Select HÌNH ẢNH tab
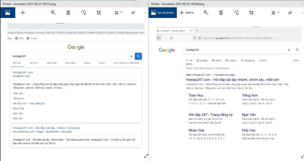The height and width of the screenshot is (161, 304). (52, 63)
